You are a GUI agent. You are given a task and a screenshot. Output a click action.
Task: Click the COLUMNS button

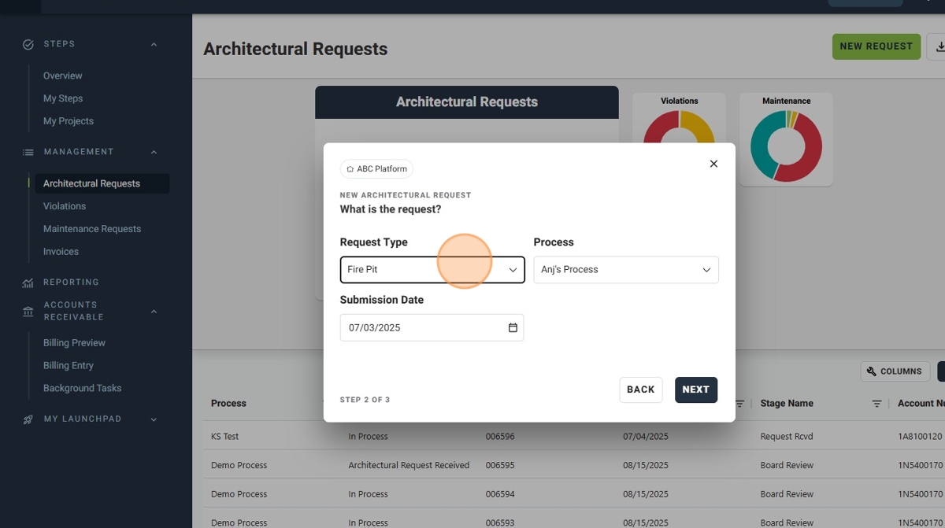tap(895, 371)
